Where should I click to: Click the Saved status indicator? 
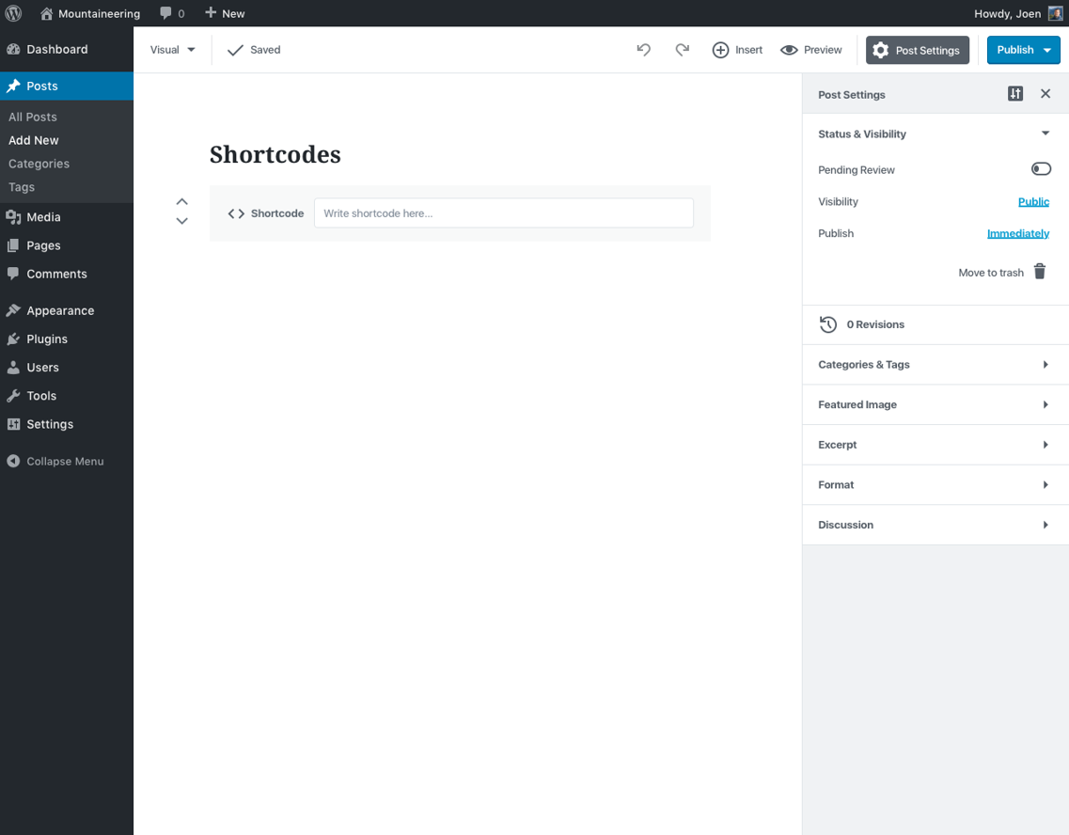pyautogui.click(x=254, y=50)
